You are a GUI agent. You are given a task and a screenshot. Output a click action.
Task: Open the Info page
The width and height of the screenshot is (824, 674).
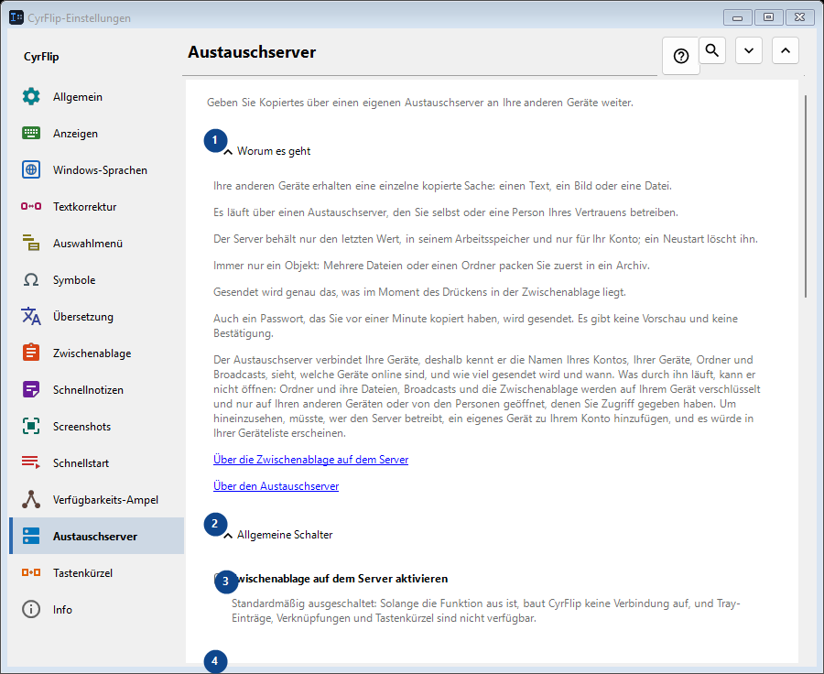click(x=97, y=609)
